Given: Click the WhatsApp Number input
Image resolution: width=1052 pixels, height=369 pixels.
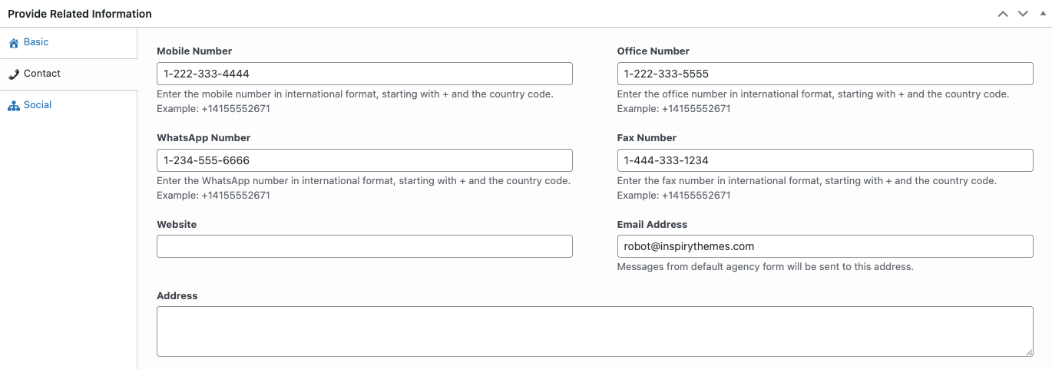Looking at the screenshot, I should click(x=365, y=160).
